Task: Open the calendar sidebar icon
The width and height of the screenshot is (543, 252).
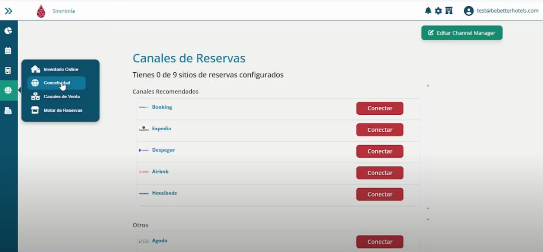Action: coord(8,51)
